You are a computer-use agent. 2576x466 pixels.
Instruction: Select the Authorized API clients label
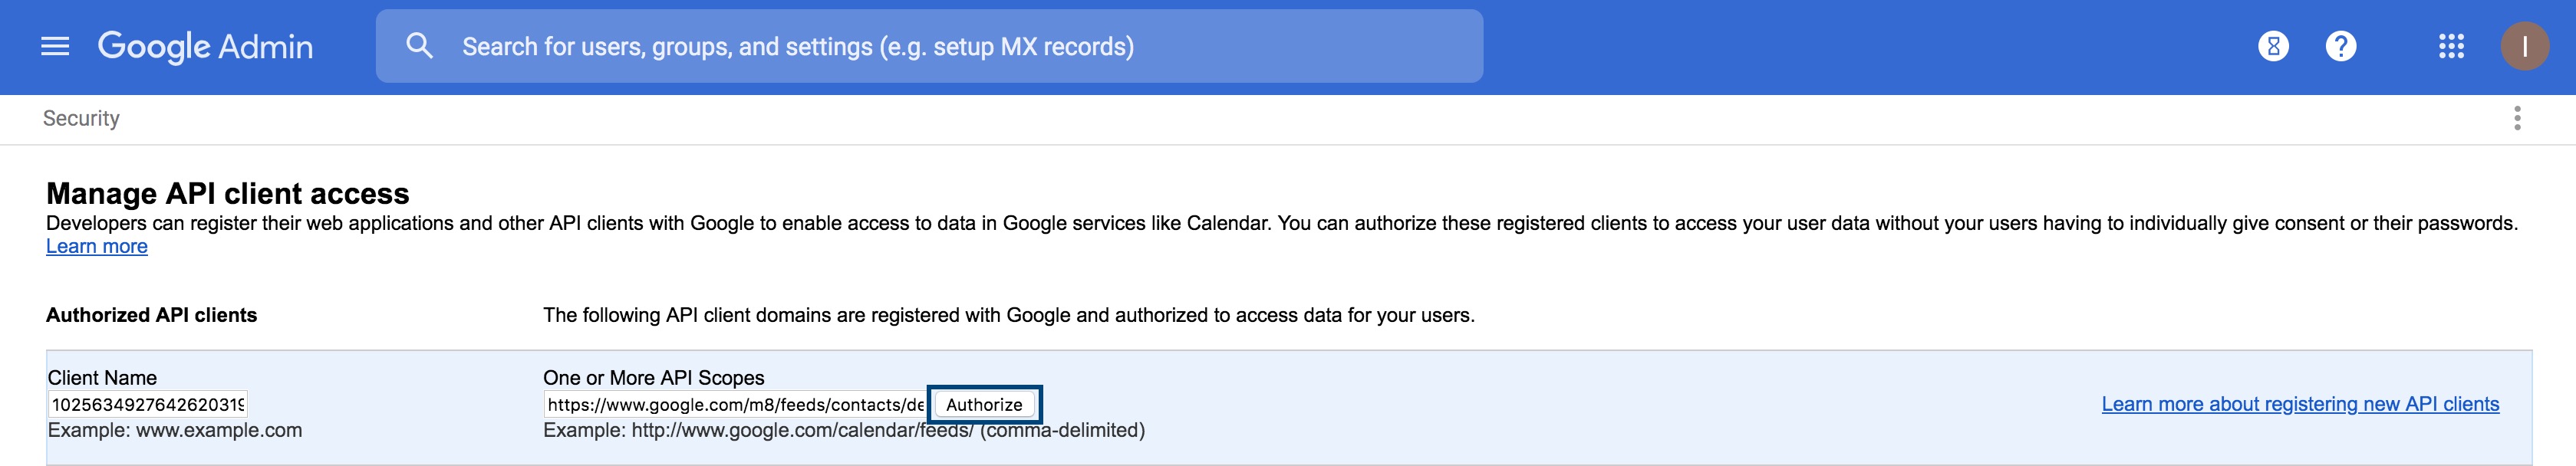click(151, 314)
